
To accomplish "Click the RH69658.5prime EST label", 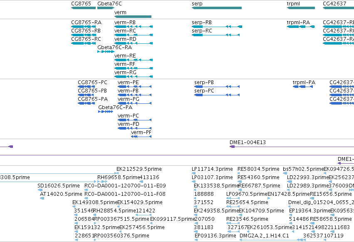I will pyautogui.click(x=119, y=177).
